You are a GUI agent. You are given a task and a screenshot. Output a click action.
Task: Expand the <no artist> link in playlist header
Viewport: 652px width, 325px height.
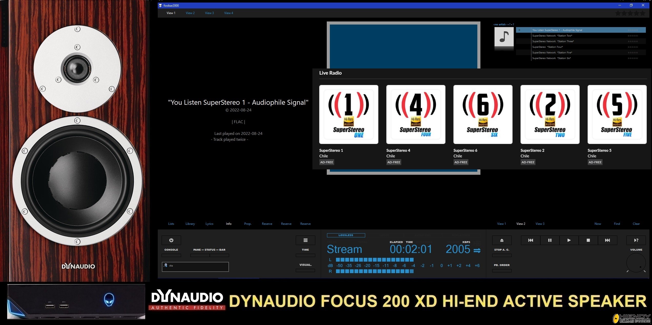tap(500, 24)
